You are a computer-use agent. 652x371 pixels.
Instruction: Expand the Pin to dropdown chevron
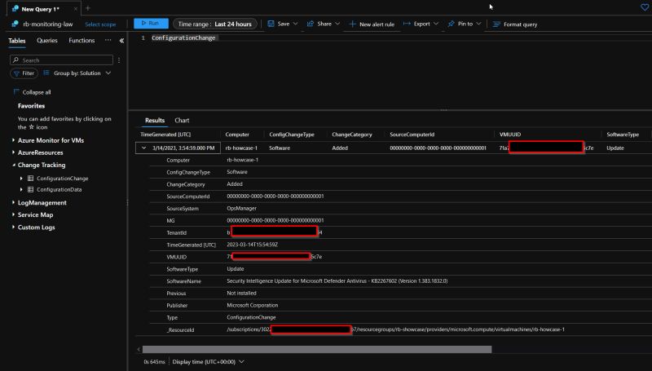[x=478, y=24]
